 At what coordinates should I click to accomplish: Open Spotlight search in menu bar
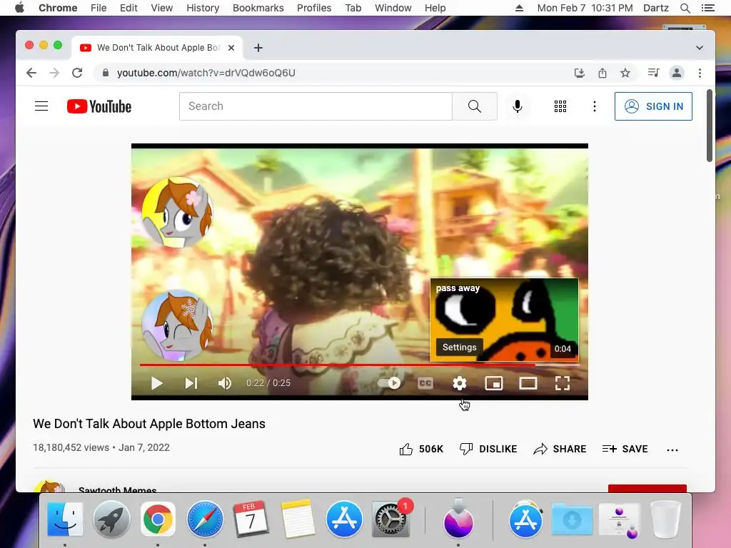[x=685, y=8]
